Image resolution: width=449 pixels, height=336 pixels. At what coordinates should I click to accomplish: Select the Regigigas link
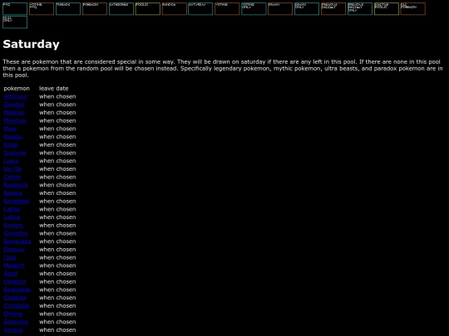click(x=17, y=290)
